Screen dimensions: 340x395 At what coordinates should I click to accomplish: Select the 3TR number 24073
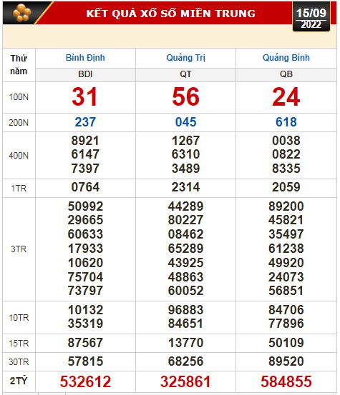coord(286,277)
